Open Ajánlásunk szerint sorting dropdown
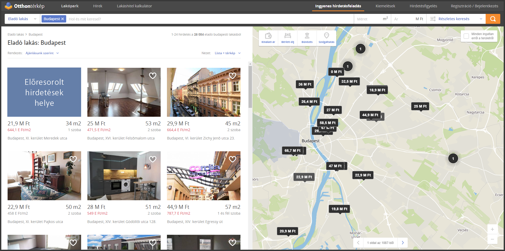505x251 pixels. [42, 53]
